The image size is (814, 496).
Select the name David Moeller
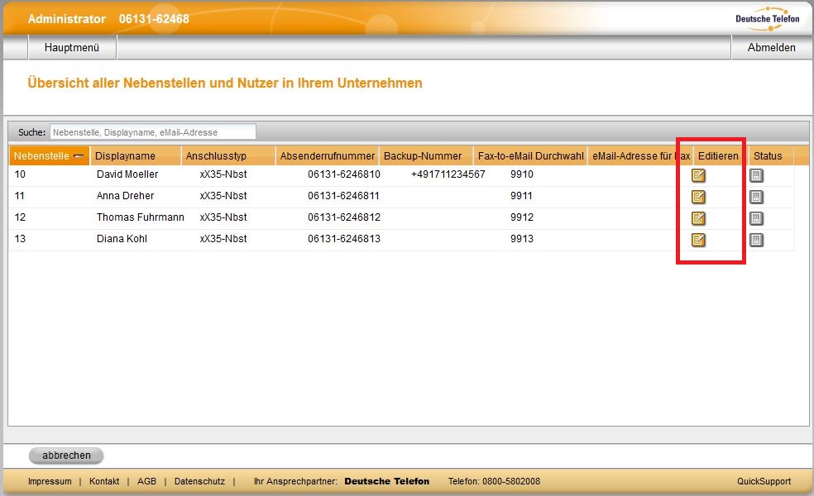(x=127, y=174)
